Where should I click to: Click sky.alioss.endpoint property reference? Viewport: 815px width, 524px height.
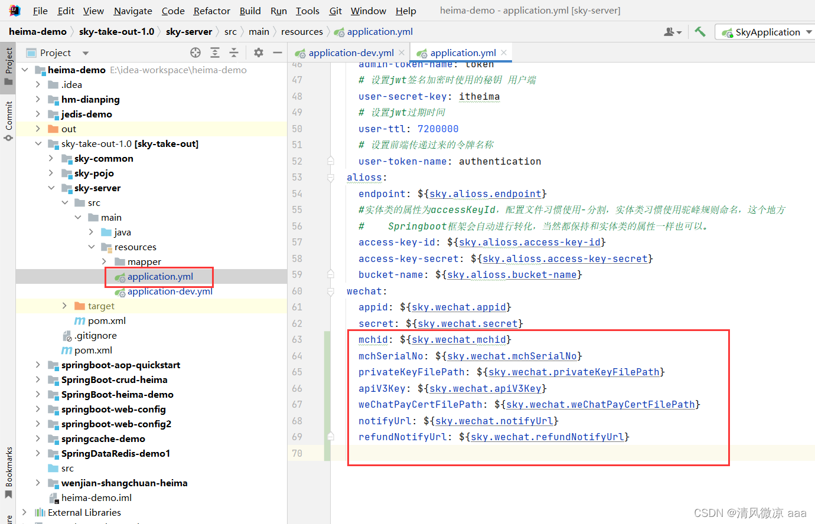tap(485, 194)
